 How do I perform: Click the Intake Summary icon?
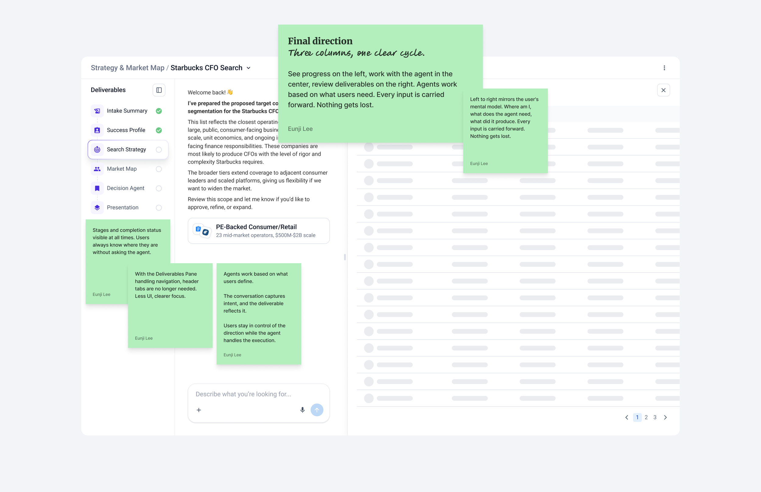[x=97, y=111]
